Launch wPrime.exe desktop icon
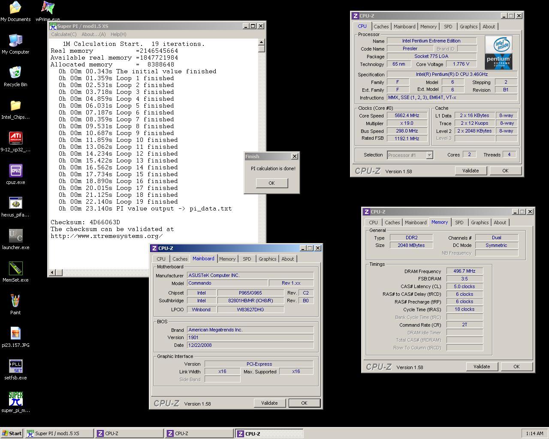Image resolution: width=549 pixels, height=439 pixels. [48, 11]
